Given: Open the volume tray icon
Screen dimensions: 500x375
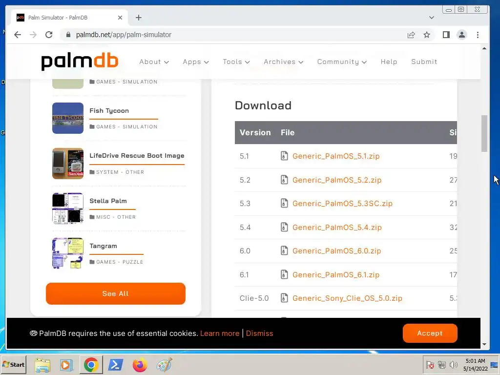Looking at the screenshot, I should click(x=453, y=365).
